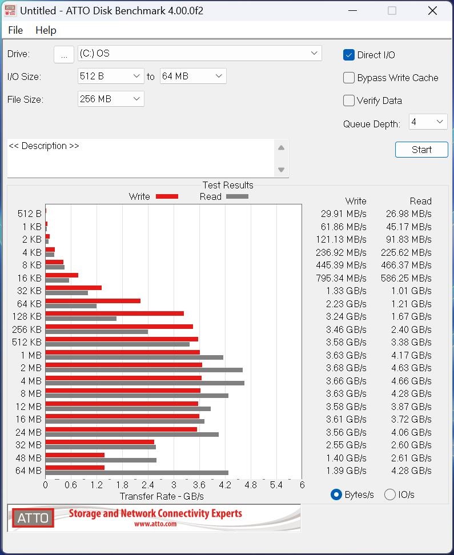Viewport: 454px width, 555px height.
Task: Close the ATTO Disk Benchmark window
Action: coord(432,10)
